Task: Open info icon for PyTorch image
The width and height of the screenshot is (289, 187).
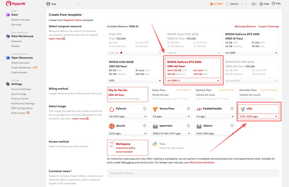Action: click(145, 109)
